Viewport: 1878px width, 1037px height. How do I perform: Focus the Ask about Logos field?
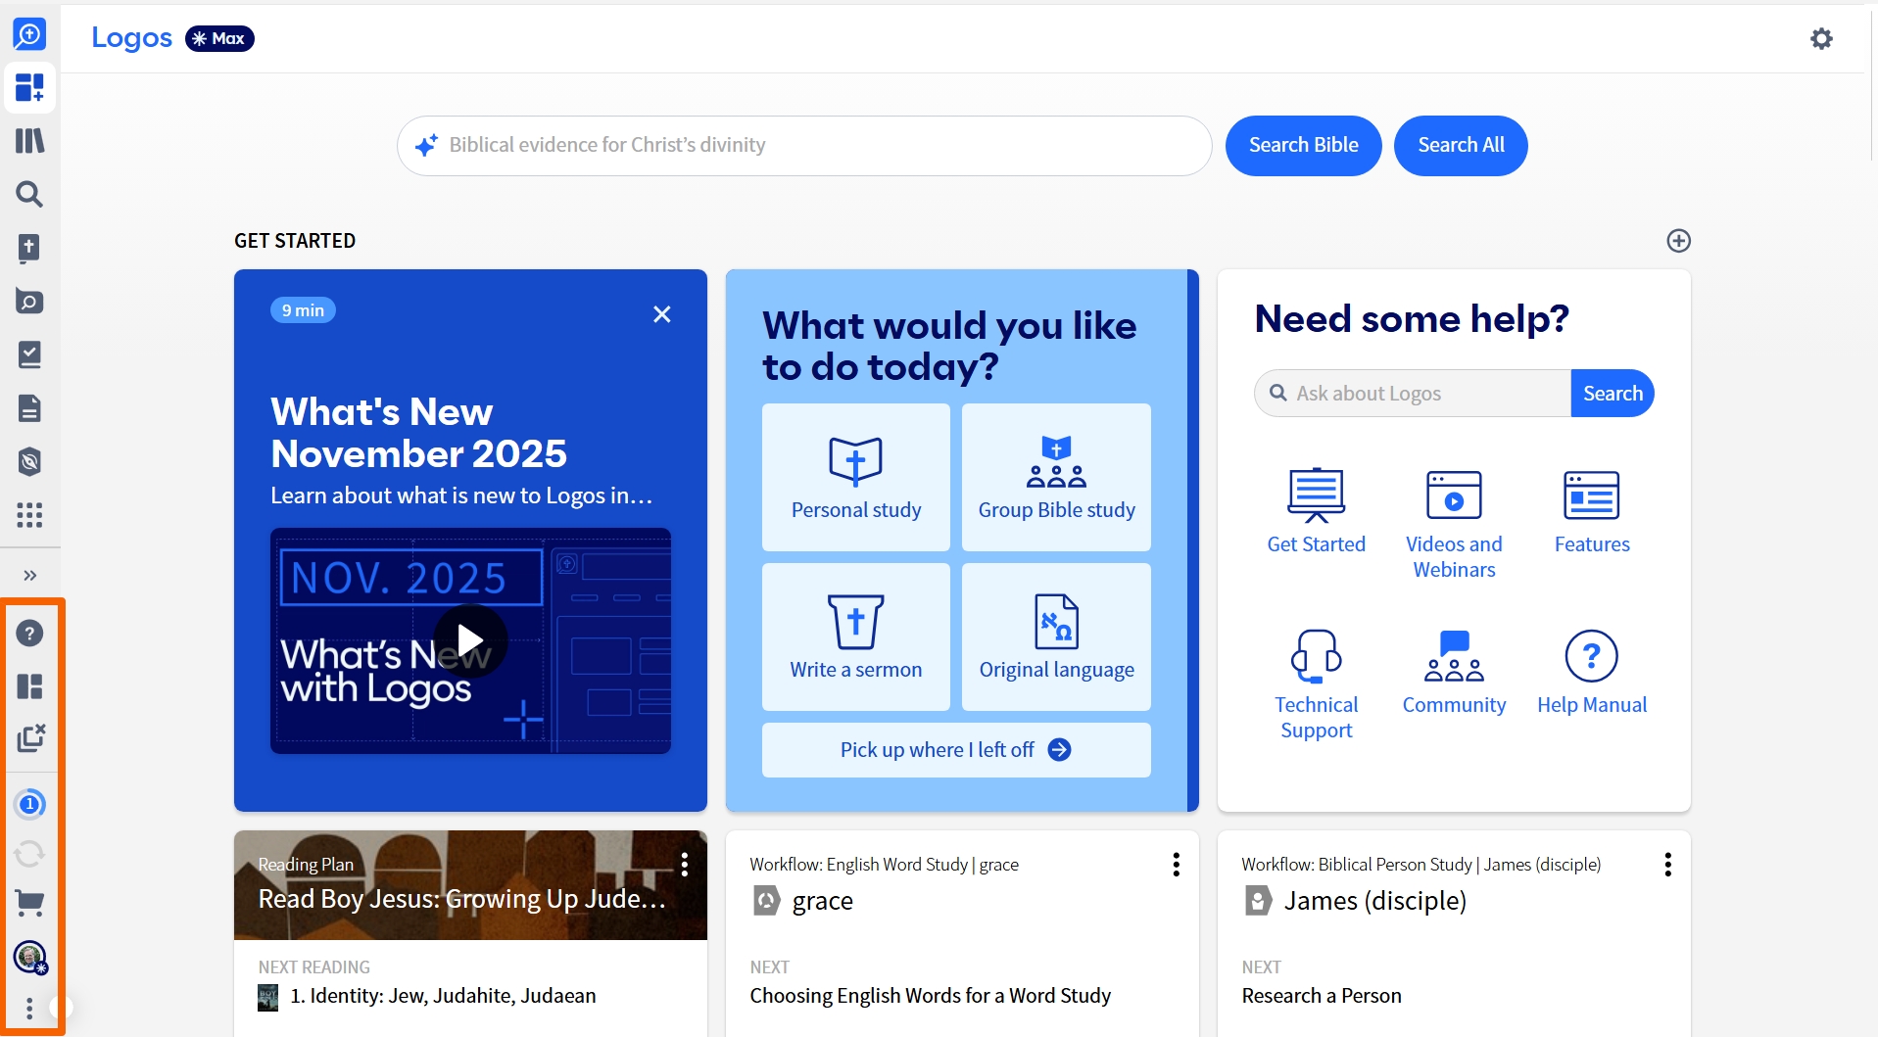[1413, 394]
